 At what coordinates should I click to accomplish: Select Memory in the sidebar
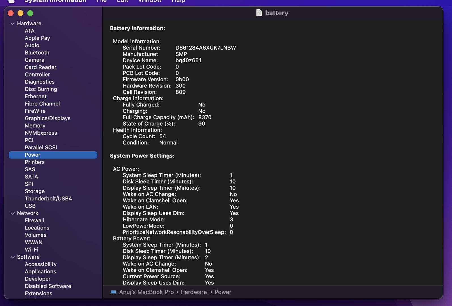click(35, 126)
